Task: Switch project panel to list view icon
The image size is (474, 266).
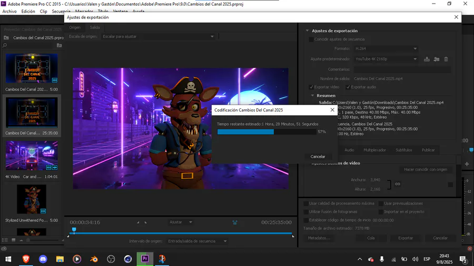Action: point(5,240)
